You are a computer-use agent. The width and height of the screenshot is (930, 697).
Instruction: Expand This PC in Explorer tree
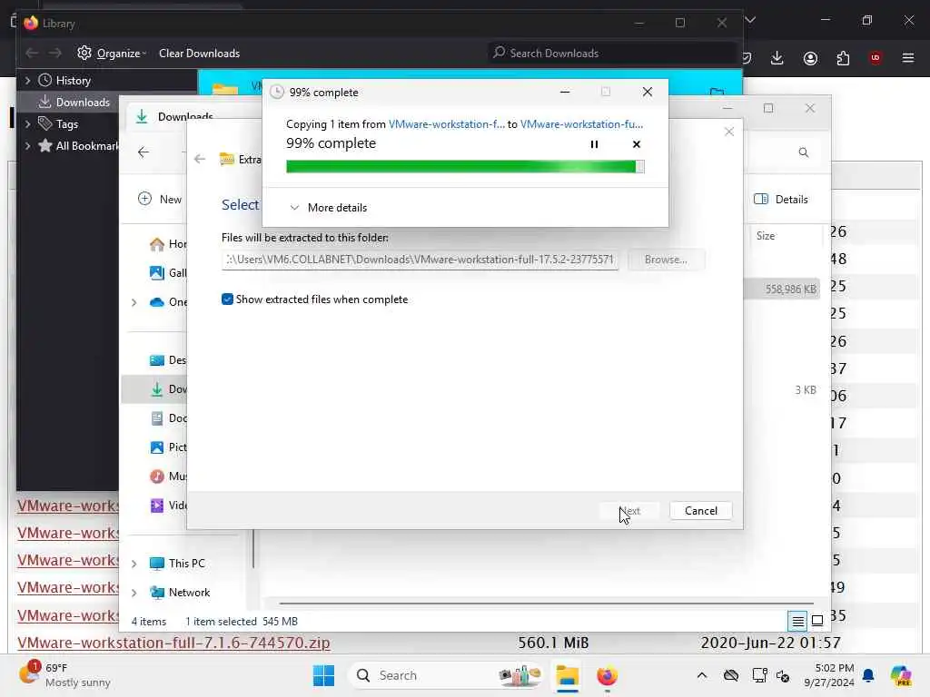tap(134, 564)
